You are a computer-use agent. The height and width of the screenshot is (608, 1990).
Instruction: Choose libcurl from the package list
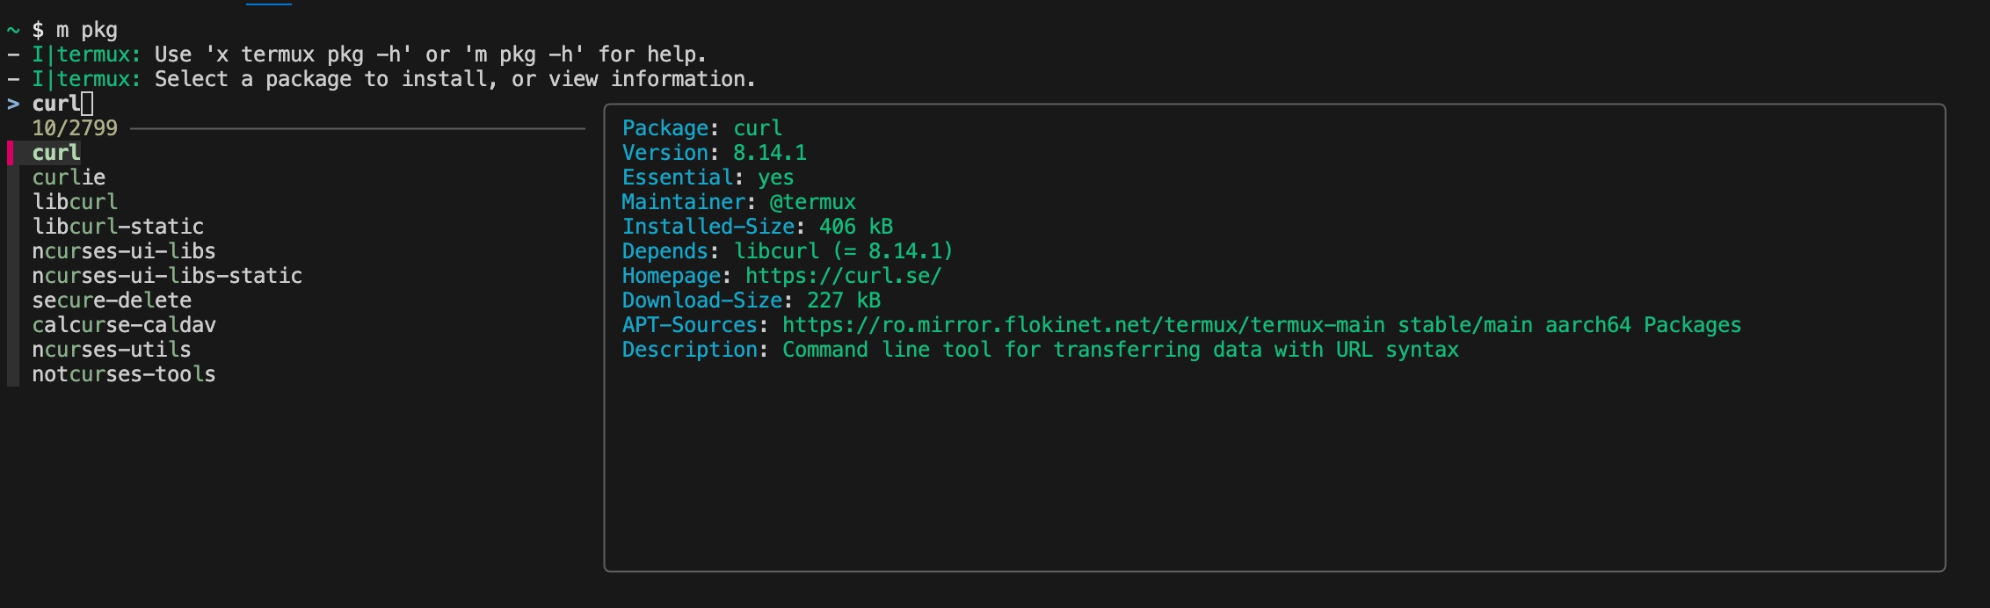[x=75, y=201]
